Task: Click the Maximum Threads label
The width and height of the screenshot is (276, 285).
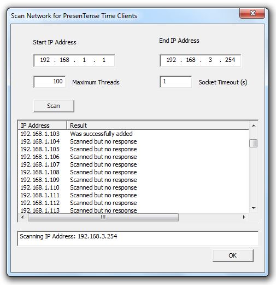Action: point(96,82)
